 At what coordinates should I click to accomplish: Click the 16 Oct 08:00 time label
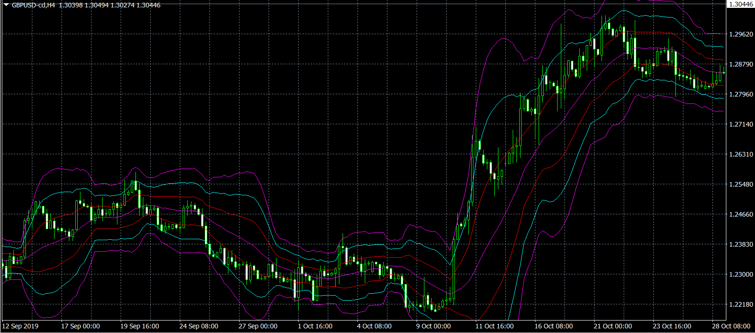click(554, 326)
